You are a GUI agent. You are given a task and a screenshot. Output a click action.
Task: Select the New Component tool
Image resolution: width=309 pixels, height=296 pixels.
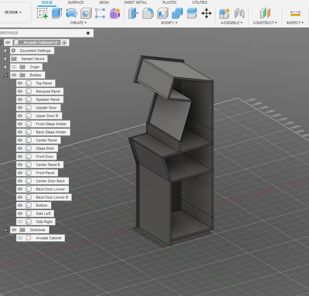pos(225,14)
